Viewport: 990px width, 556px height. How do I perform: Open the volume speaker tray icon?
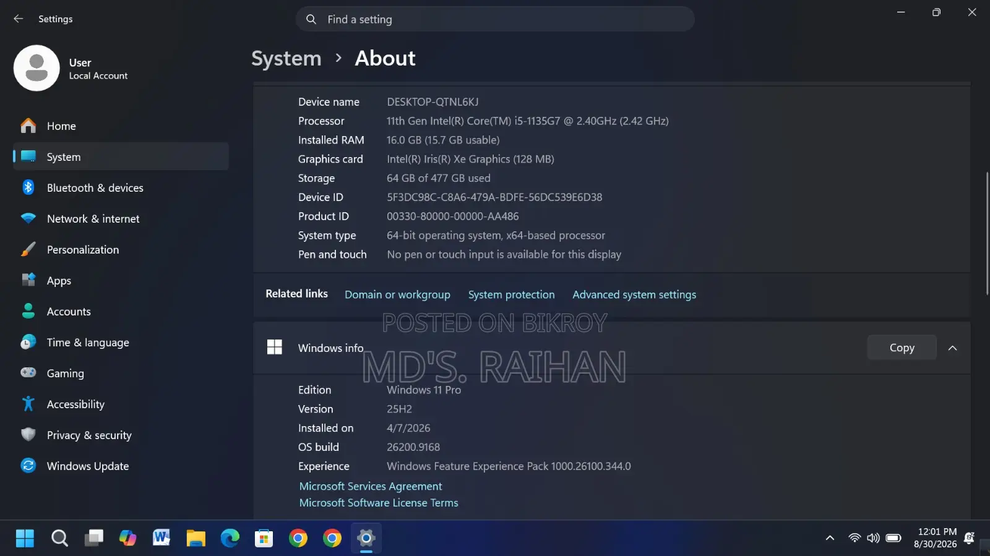(873, 538)
